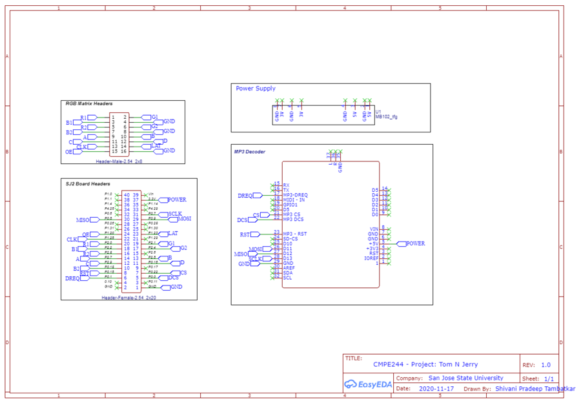Image resolution: width=581 pixels, height=403 pixels.
Task: Select MOSI net flag in SJ2 Board Headers
Action: [x=179, y=219]
